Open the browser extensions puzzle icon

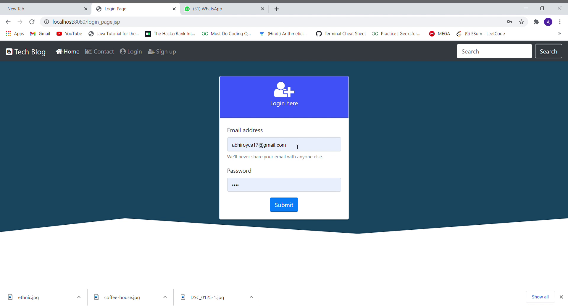(x=536, y=22)
